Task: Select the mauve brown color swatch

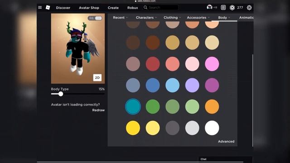Action: click(x=133, y=64)
